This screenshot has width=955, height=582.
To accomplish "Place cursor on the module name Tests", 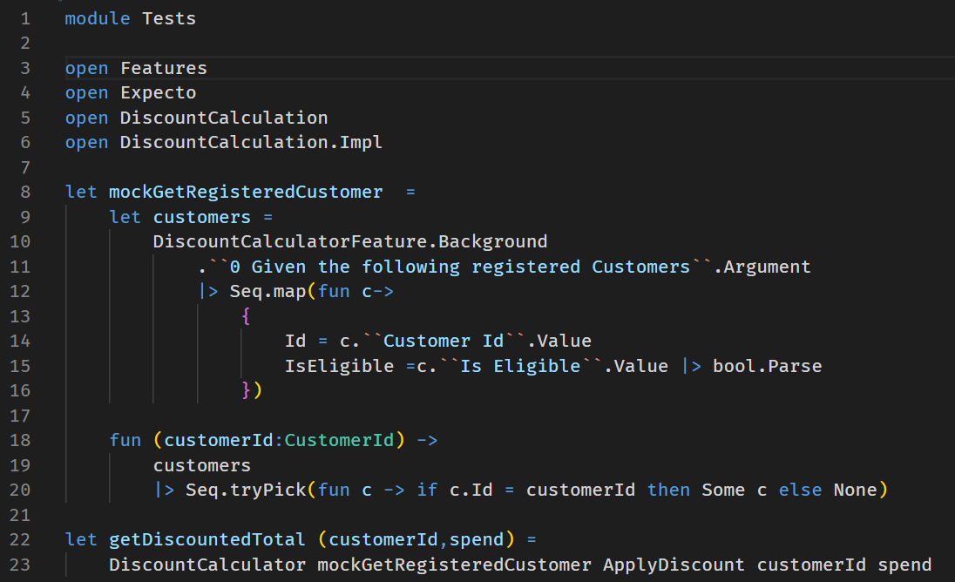I will (x=169, y=18).
